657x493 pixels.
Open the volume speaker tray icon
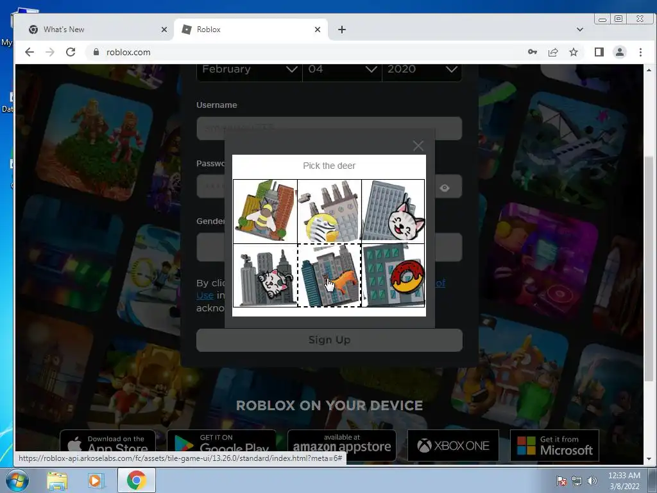[x=592, y=481]
